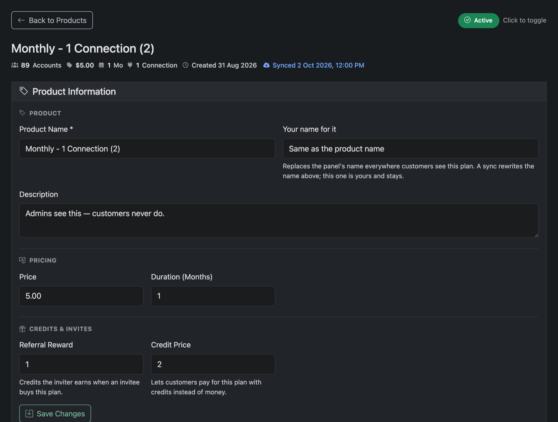Click the Save Changes button
This screenshot has height=422, width=558.
(x=55, y=413)
